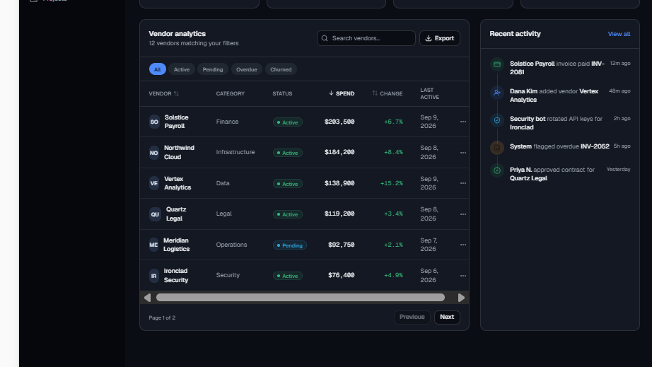The height and width of the screenshot is (367, 652).
Task: Click the Security category cell
Action: pyautogui.click(x=228, y=275)
